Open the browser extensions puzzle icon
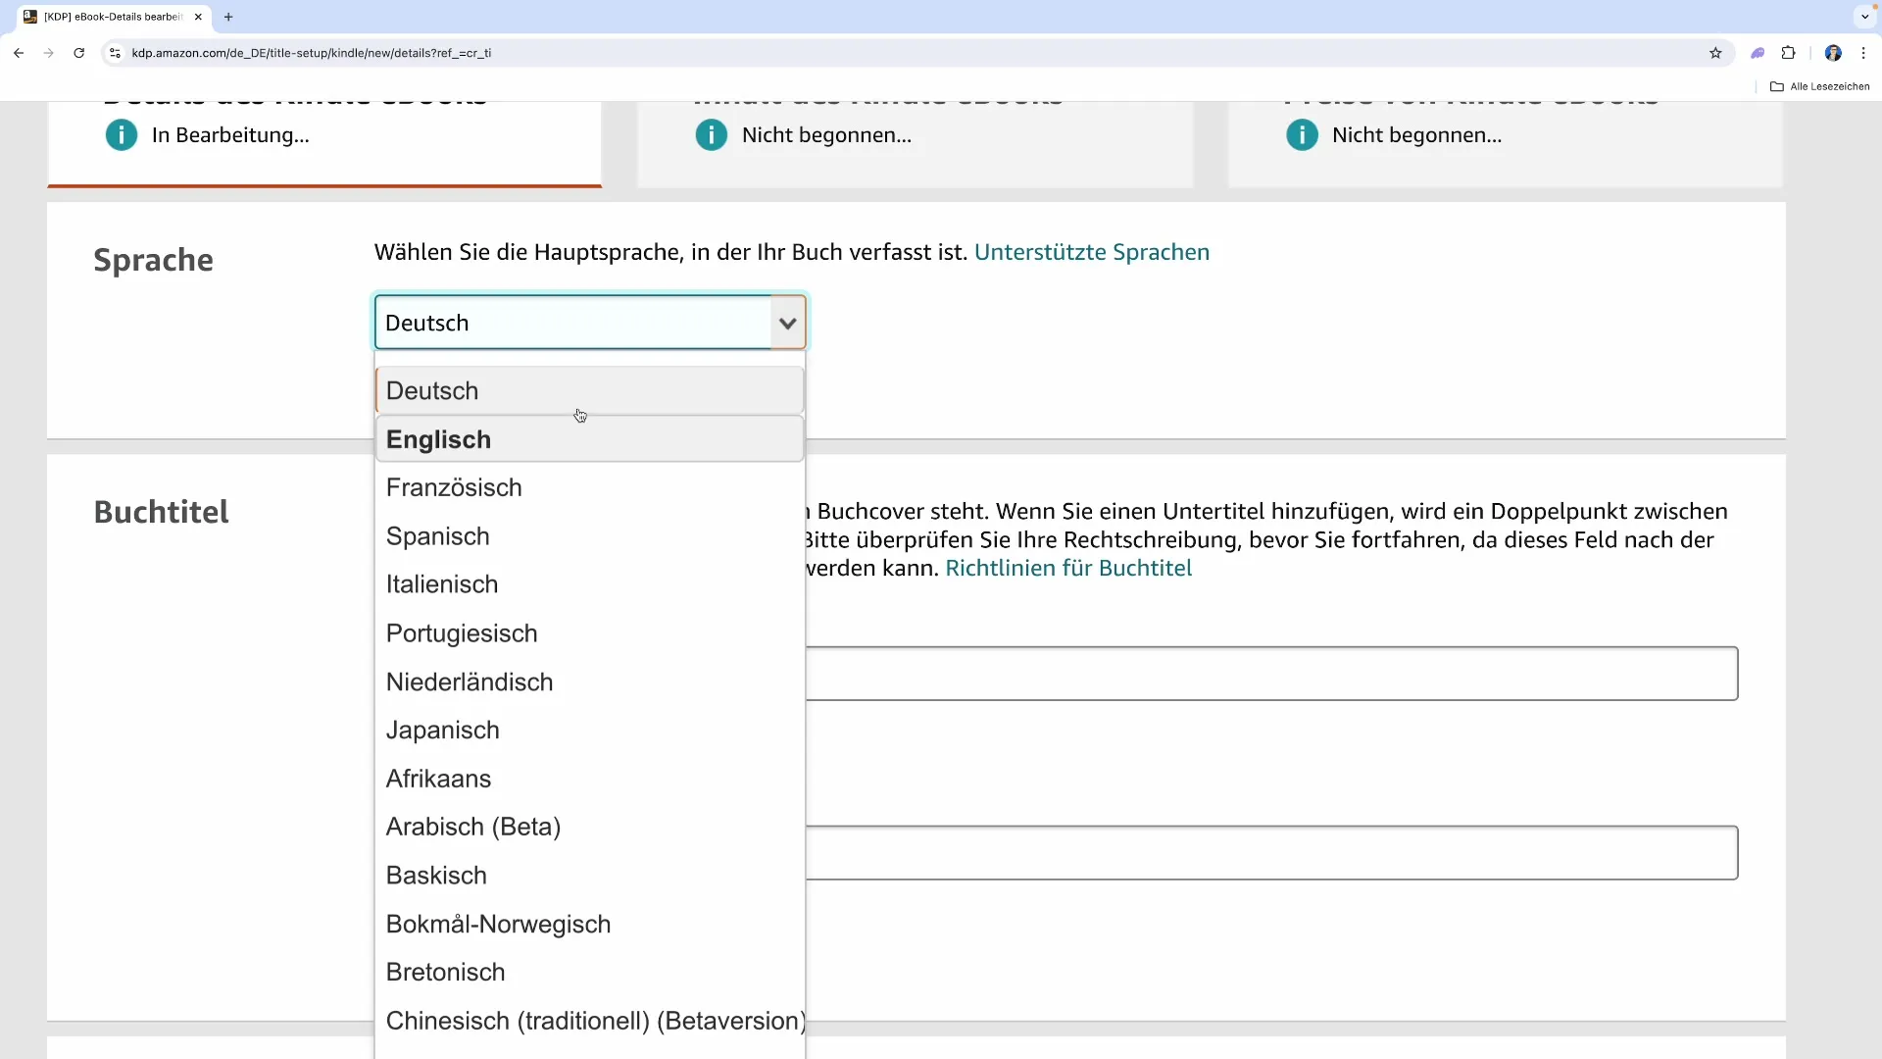Screen dimensions: 1882x1059 click(1788, 53)
